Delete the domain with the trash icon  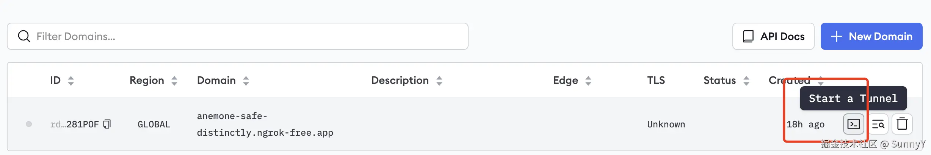[902, 124]
